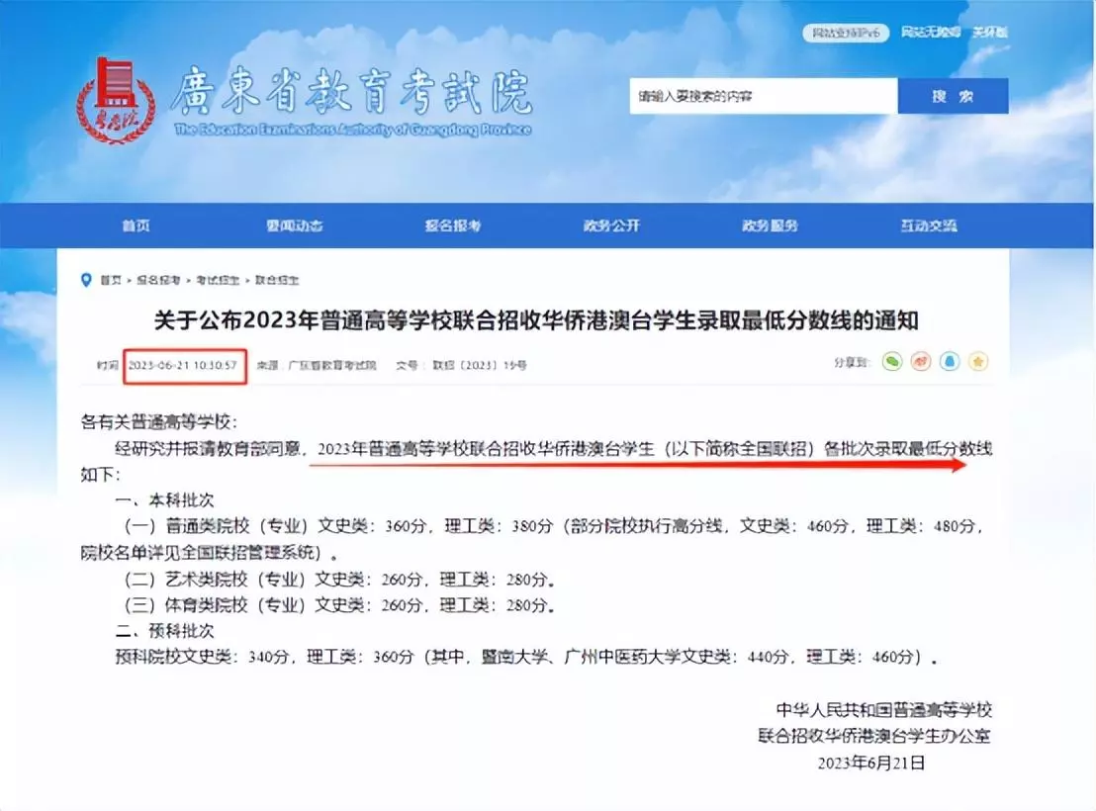Open the 网站无障碍 accessibility link
The width and height of the screenshot is (1096, 811).
coord(931,33)
